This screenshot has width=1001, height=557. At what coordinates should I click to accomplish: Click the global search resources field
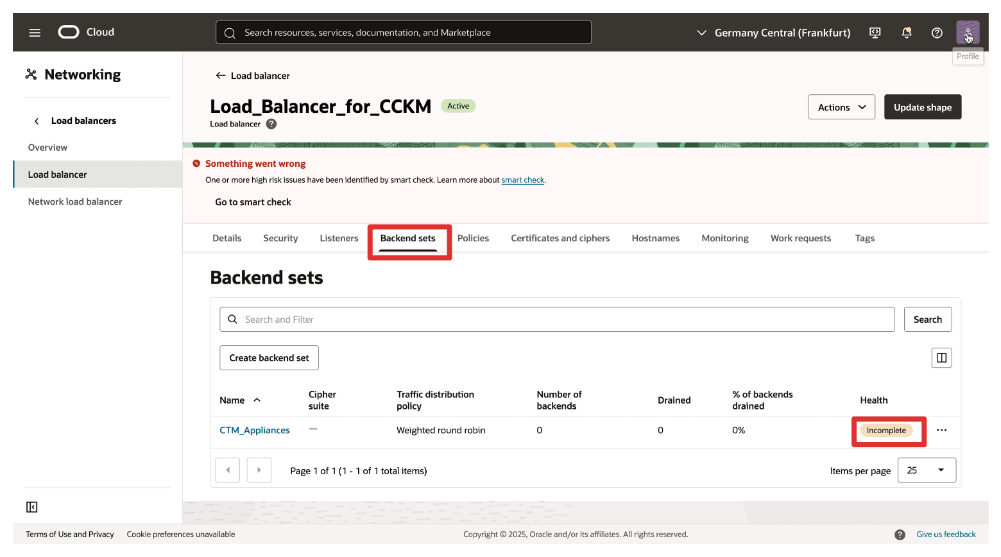click(404, 32)
